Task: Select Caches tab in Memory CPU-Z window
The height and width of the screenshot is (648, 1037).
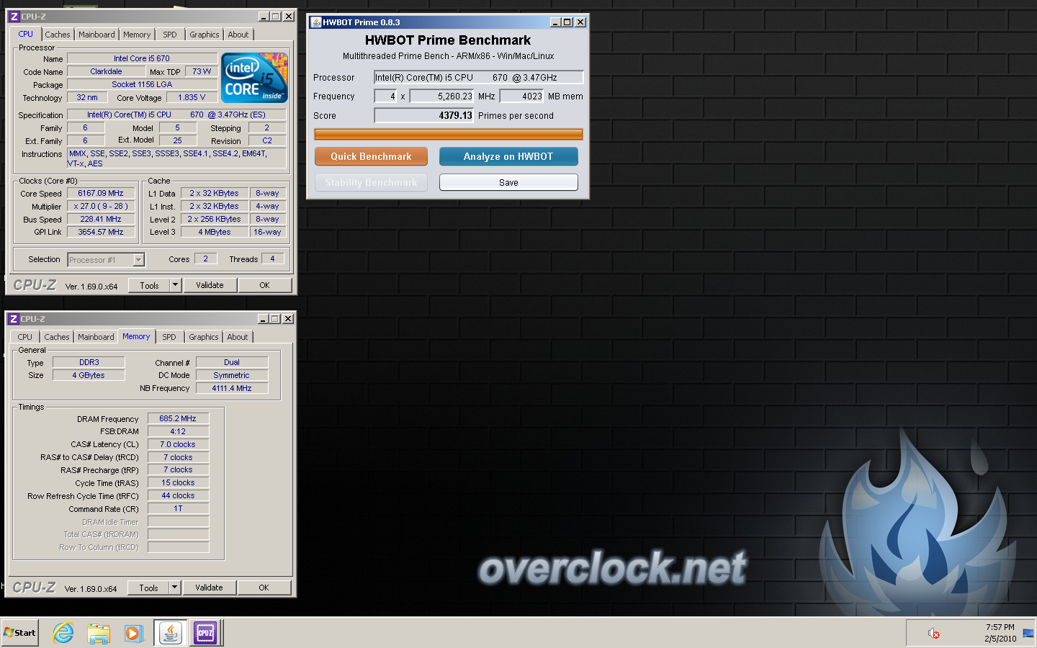Action: (57, 337)
